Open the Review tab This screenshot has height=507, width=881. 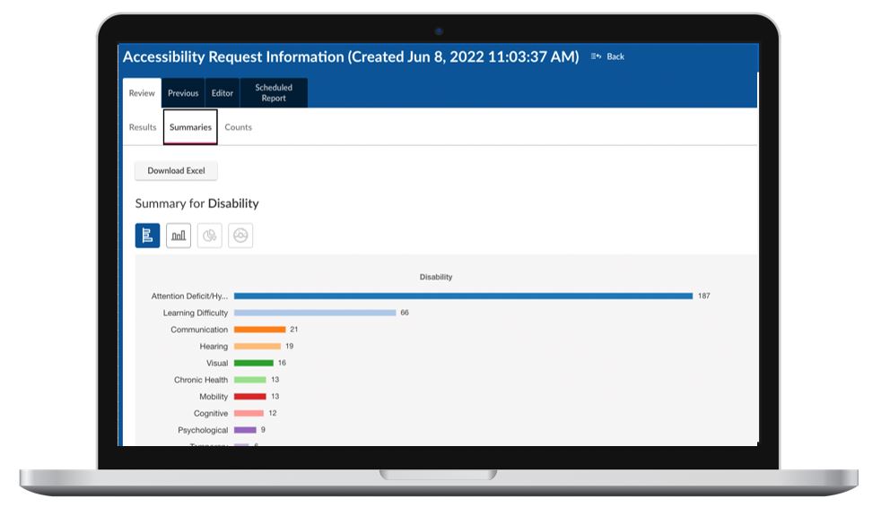(x=142, y=93)
